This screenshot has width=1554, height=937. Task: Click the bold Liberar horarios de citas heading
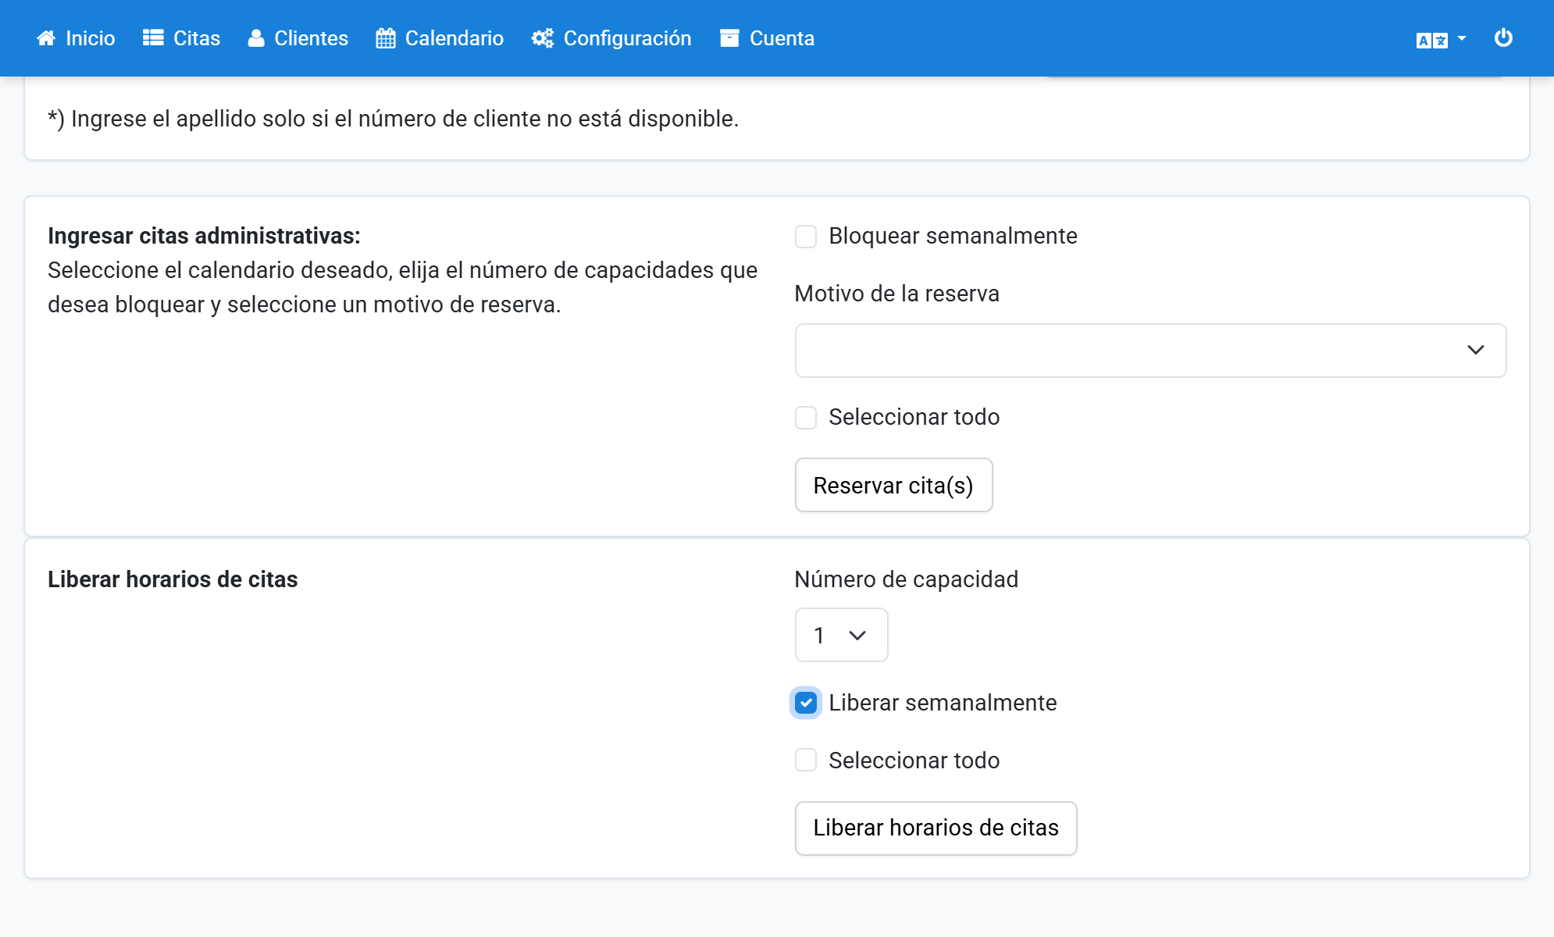click(173, 579)
